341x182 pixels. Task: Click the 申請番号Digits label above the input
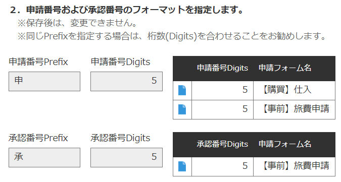[120, 62]
